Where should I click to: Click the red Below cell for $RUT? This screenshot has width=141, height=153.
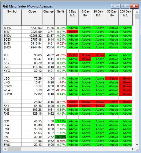72,32
